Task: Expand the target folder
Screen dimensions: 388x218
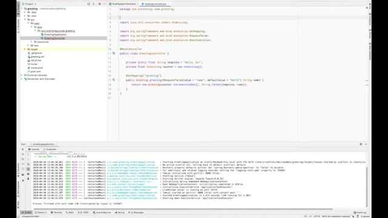Action: pyautogui.click(x=25, y=49)
